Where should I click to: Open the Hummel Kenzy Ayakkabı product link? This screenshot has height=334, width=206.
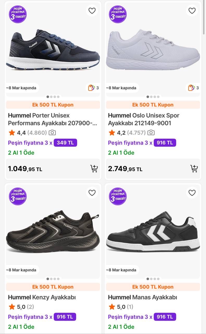pyautogui.click(x=42, y=297)
